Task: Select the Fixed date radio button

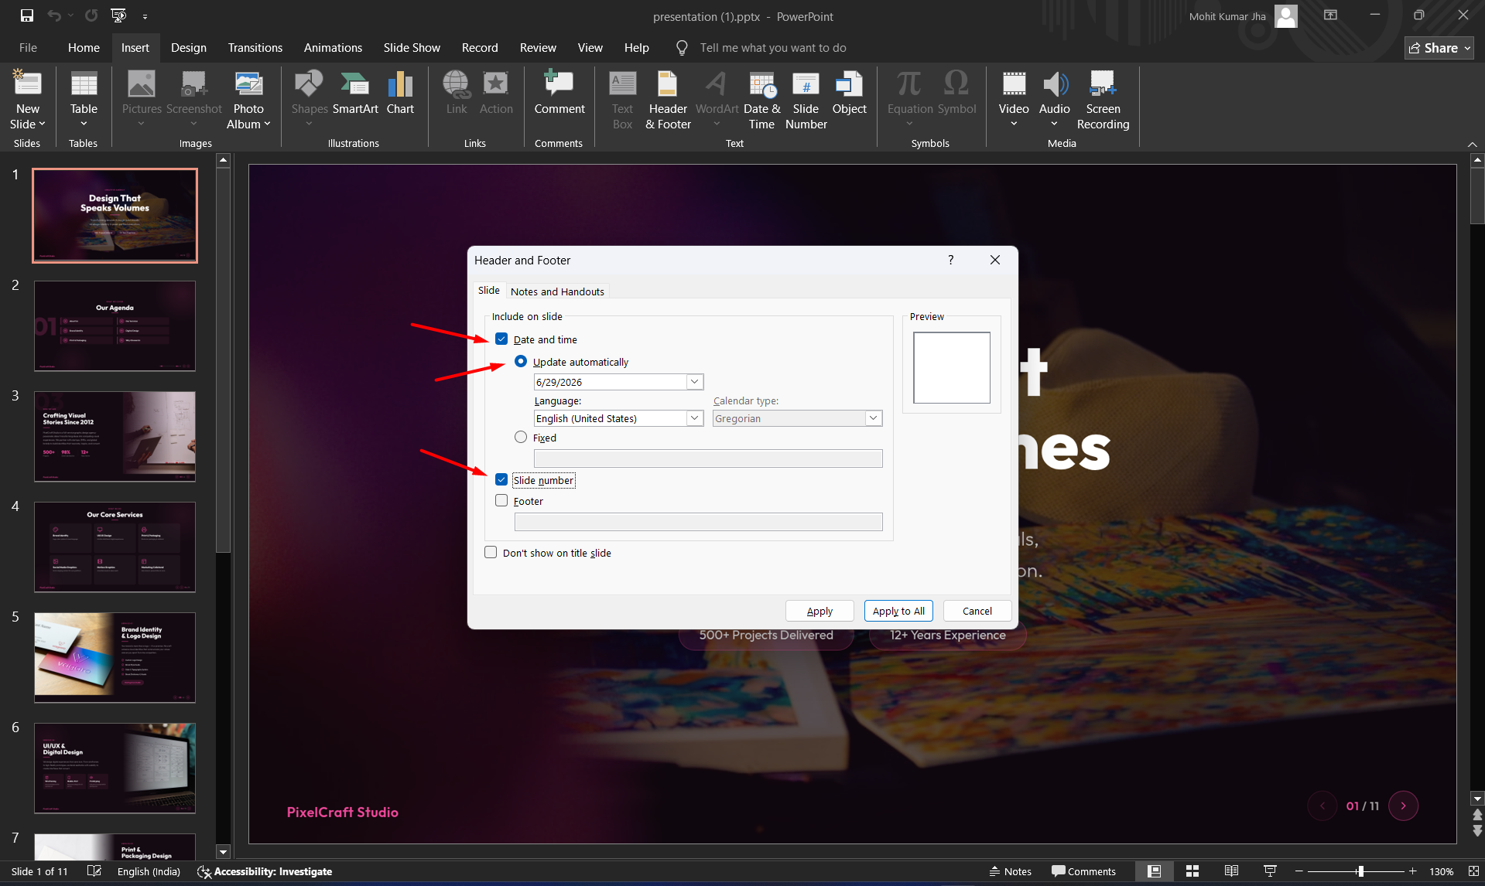Action: pos(521,438)
